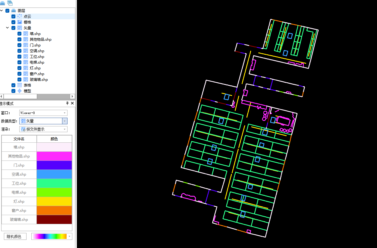
Task: Open the windows panel icon beside layers icon
Action: point(10,3)
